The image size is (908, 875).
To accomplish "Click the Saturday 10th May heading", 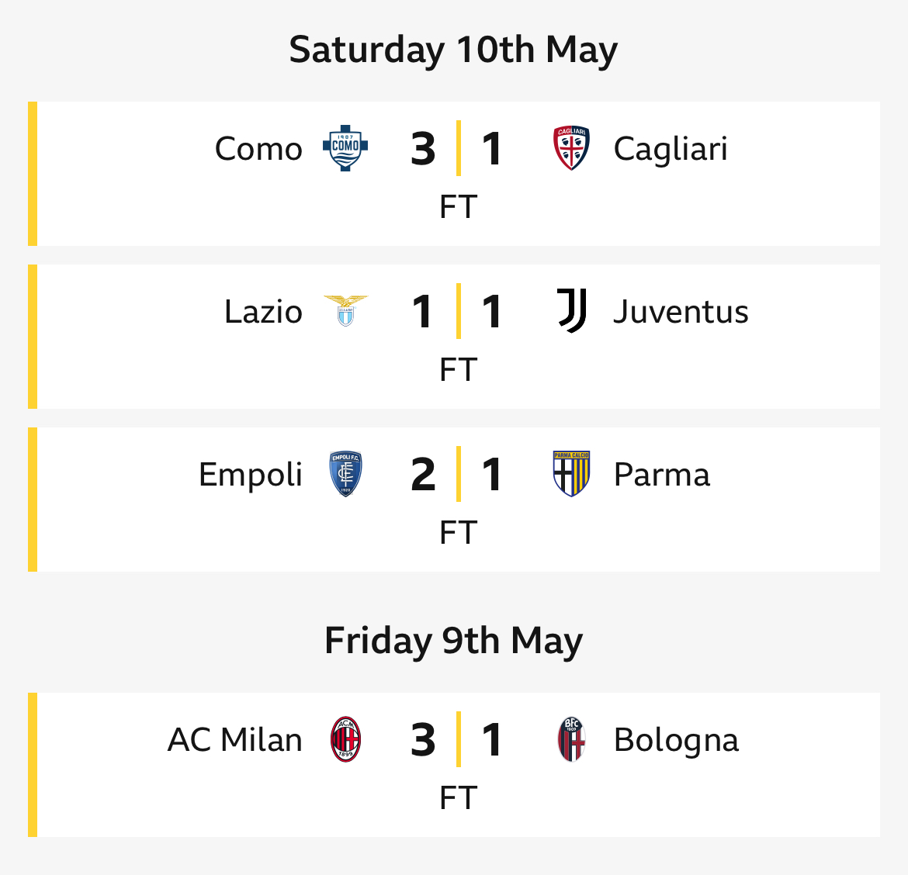I will (x=453, y=50).
